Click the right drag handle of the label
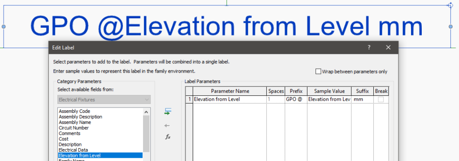 [450, 26]
